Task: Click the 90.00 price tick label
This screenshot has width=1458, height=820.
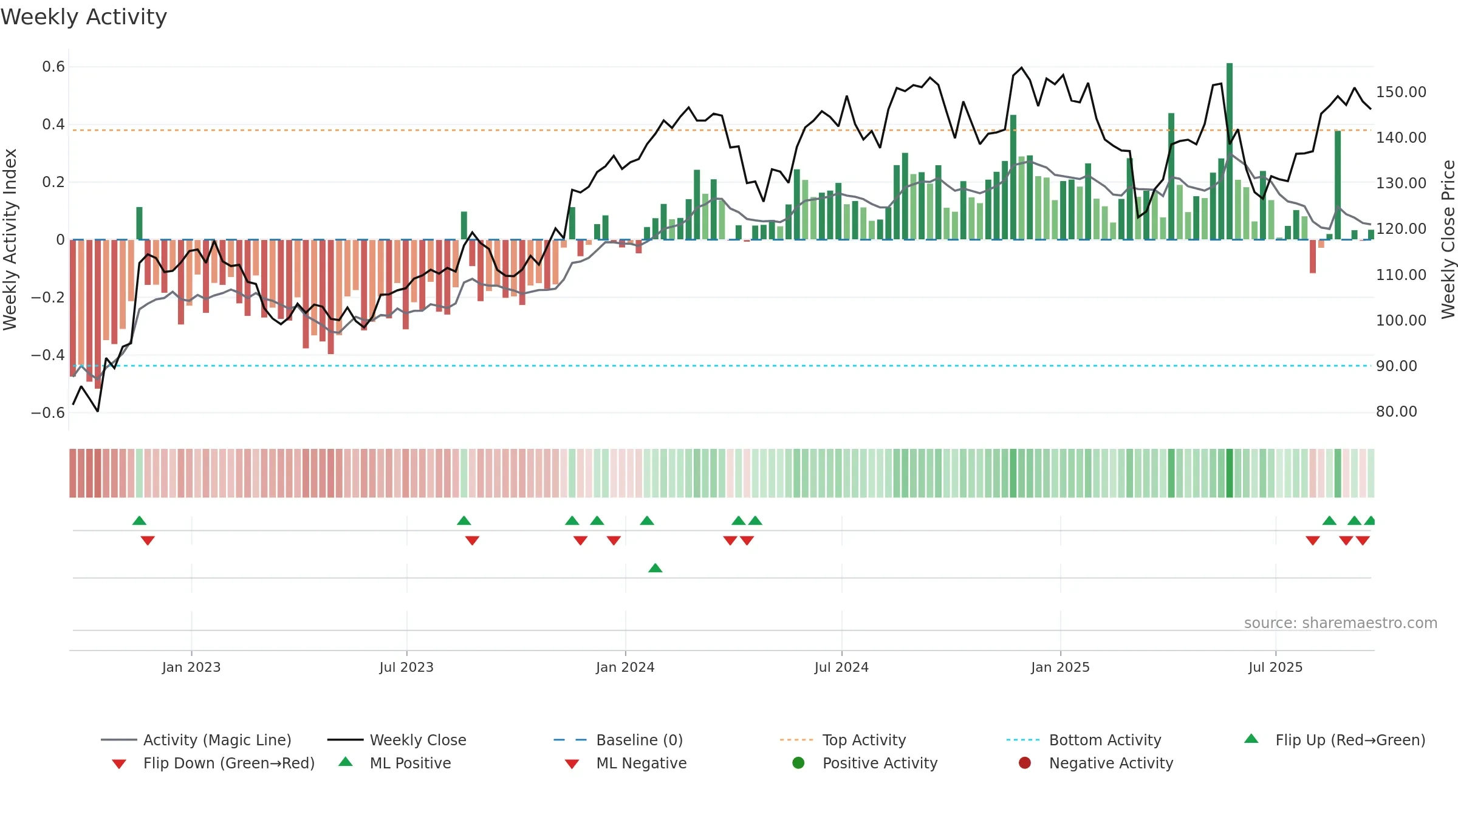Action: 1396,366
